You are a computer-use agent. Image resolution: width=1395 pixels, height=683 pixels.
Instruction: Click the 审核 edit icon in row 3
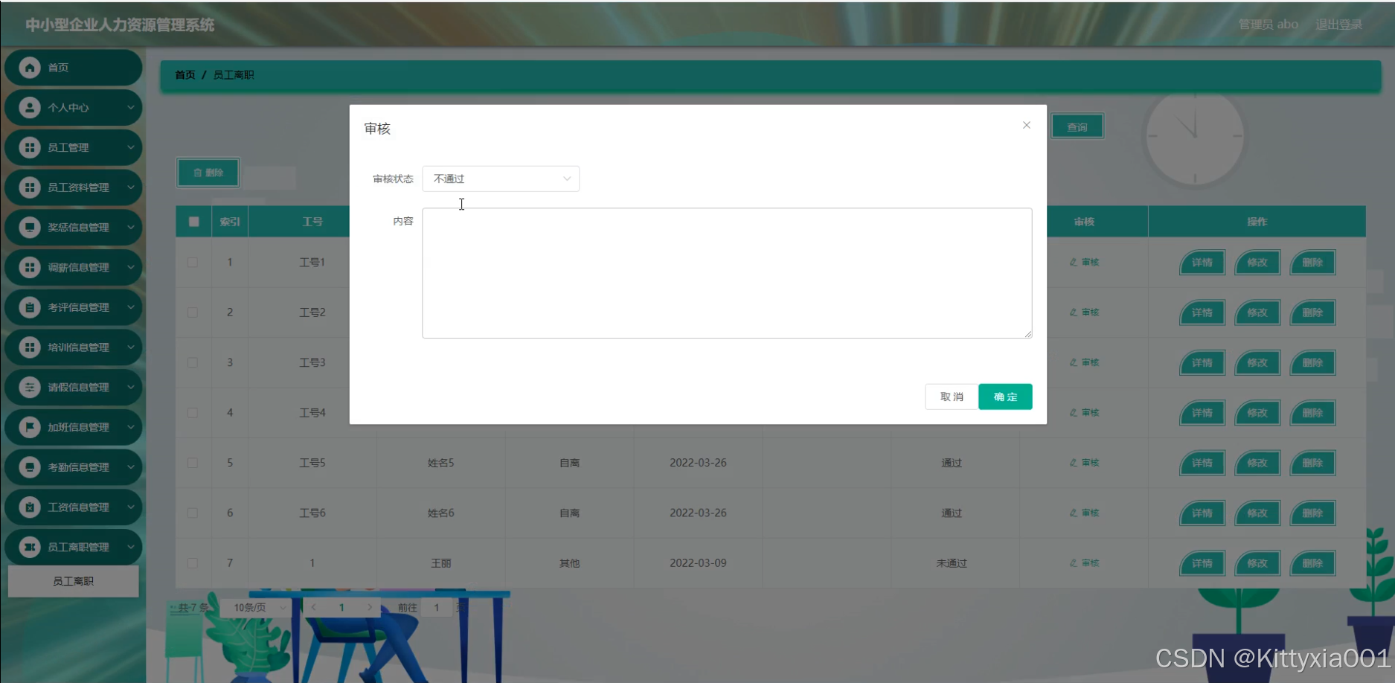pyautogui.click(x=1074, y=362)
